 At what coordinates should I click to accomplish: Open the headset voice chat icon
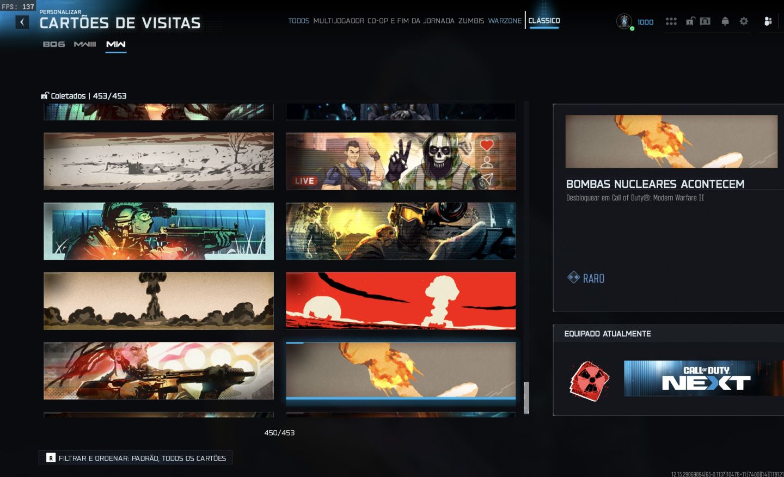705,21
